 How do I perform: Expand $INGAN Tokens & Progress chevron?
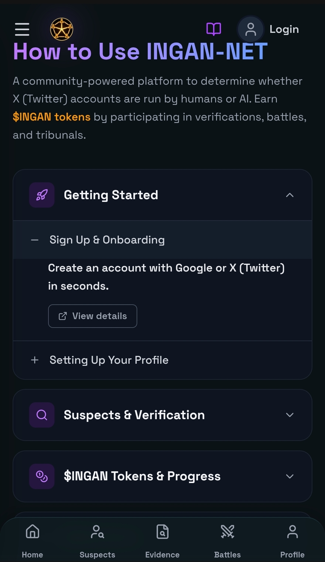pos(289,476)
